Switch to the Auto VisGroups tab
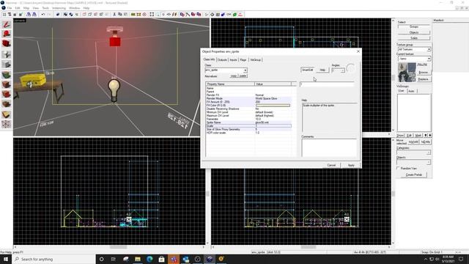The image size is (469, 264). click(411, 91)
